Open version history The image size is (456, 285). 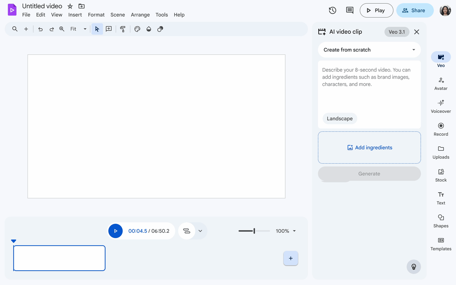[x=332, y=10]
